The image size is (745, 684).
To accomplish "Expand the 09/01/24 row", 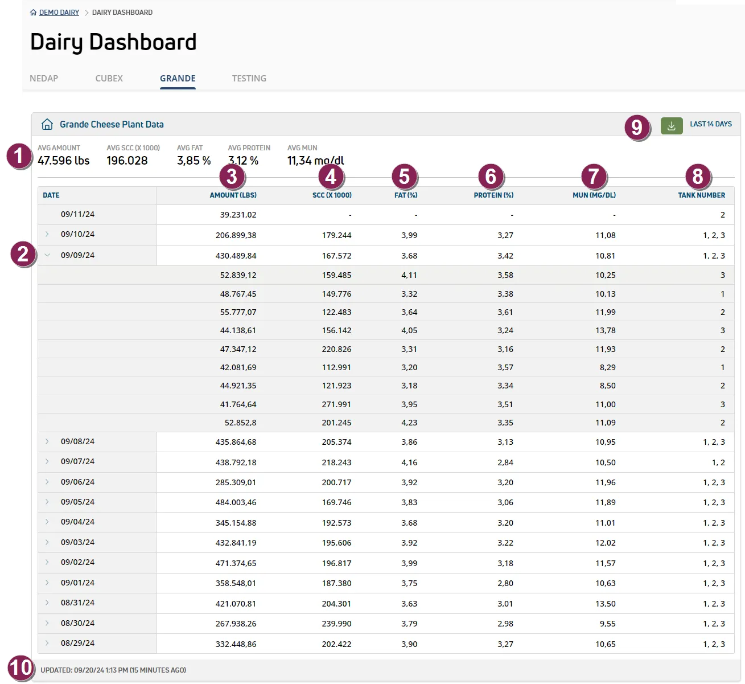I will (x=47, y=583).
